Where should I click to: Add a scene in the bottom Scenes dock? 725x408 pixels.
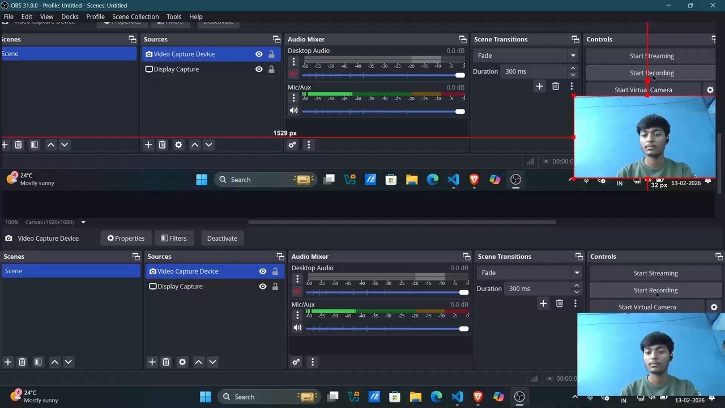[x=8, y=362]
